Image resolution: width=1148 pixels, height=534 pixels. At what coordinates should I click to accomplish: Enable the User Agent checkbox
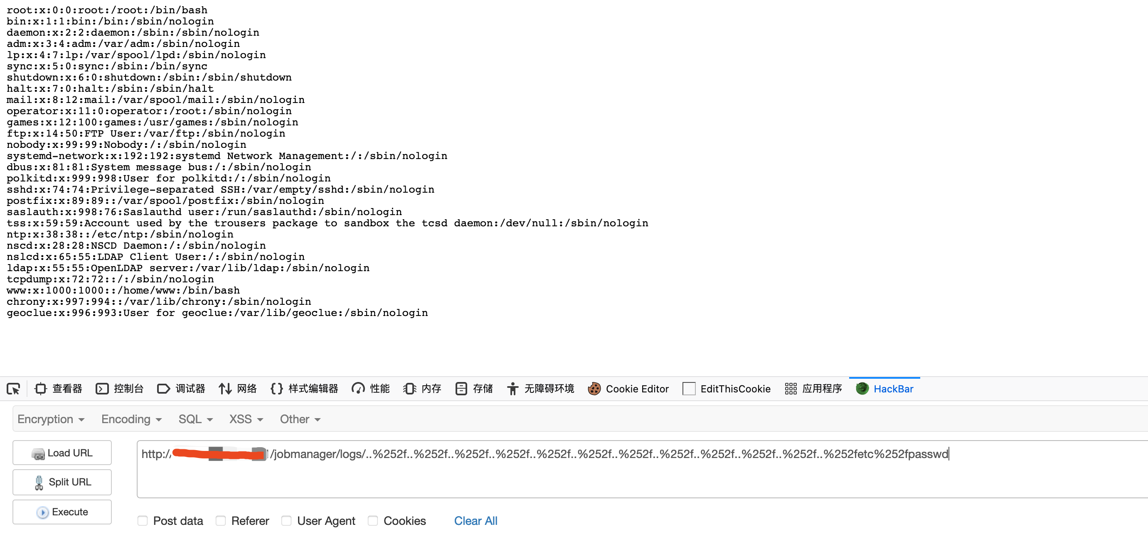tap(286, 521)
